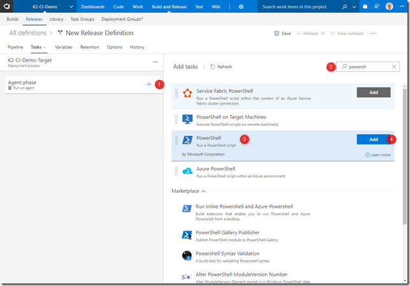Switch to the Variables tab
Screen dimensions: 410x286
tap(64, 47)
